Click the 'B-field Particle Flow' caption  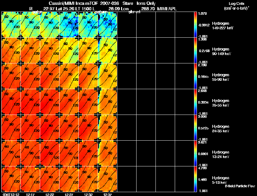pyautogui.click(x=240, y=186)
